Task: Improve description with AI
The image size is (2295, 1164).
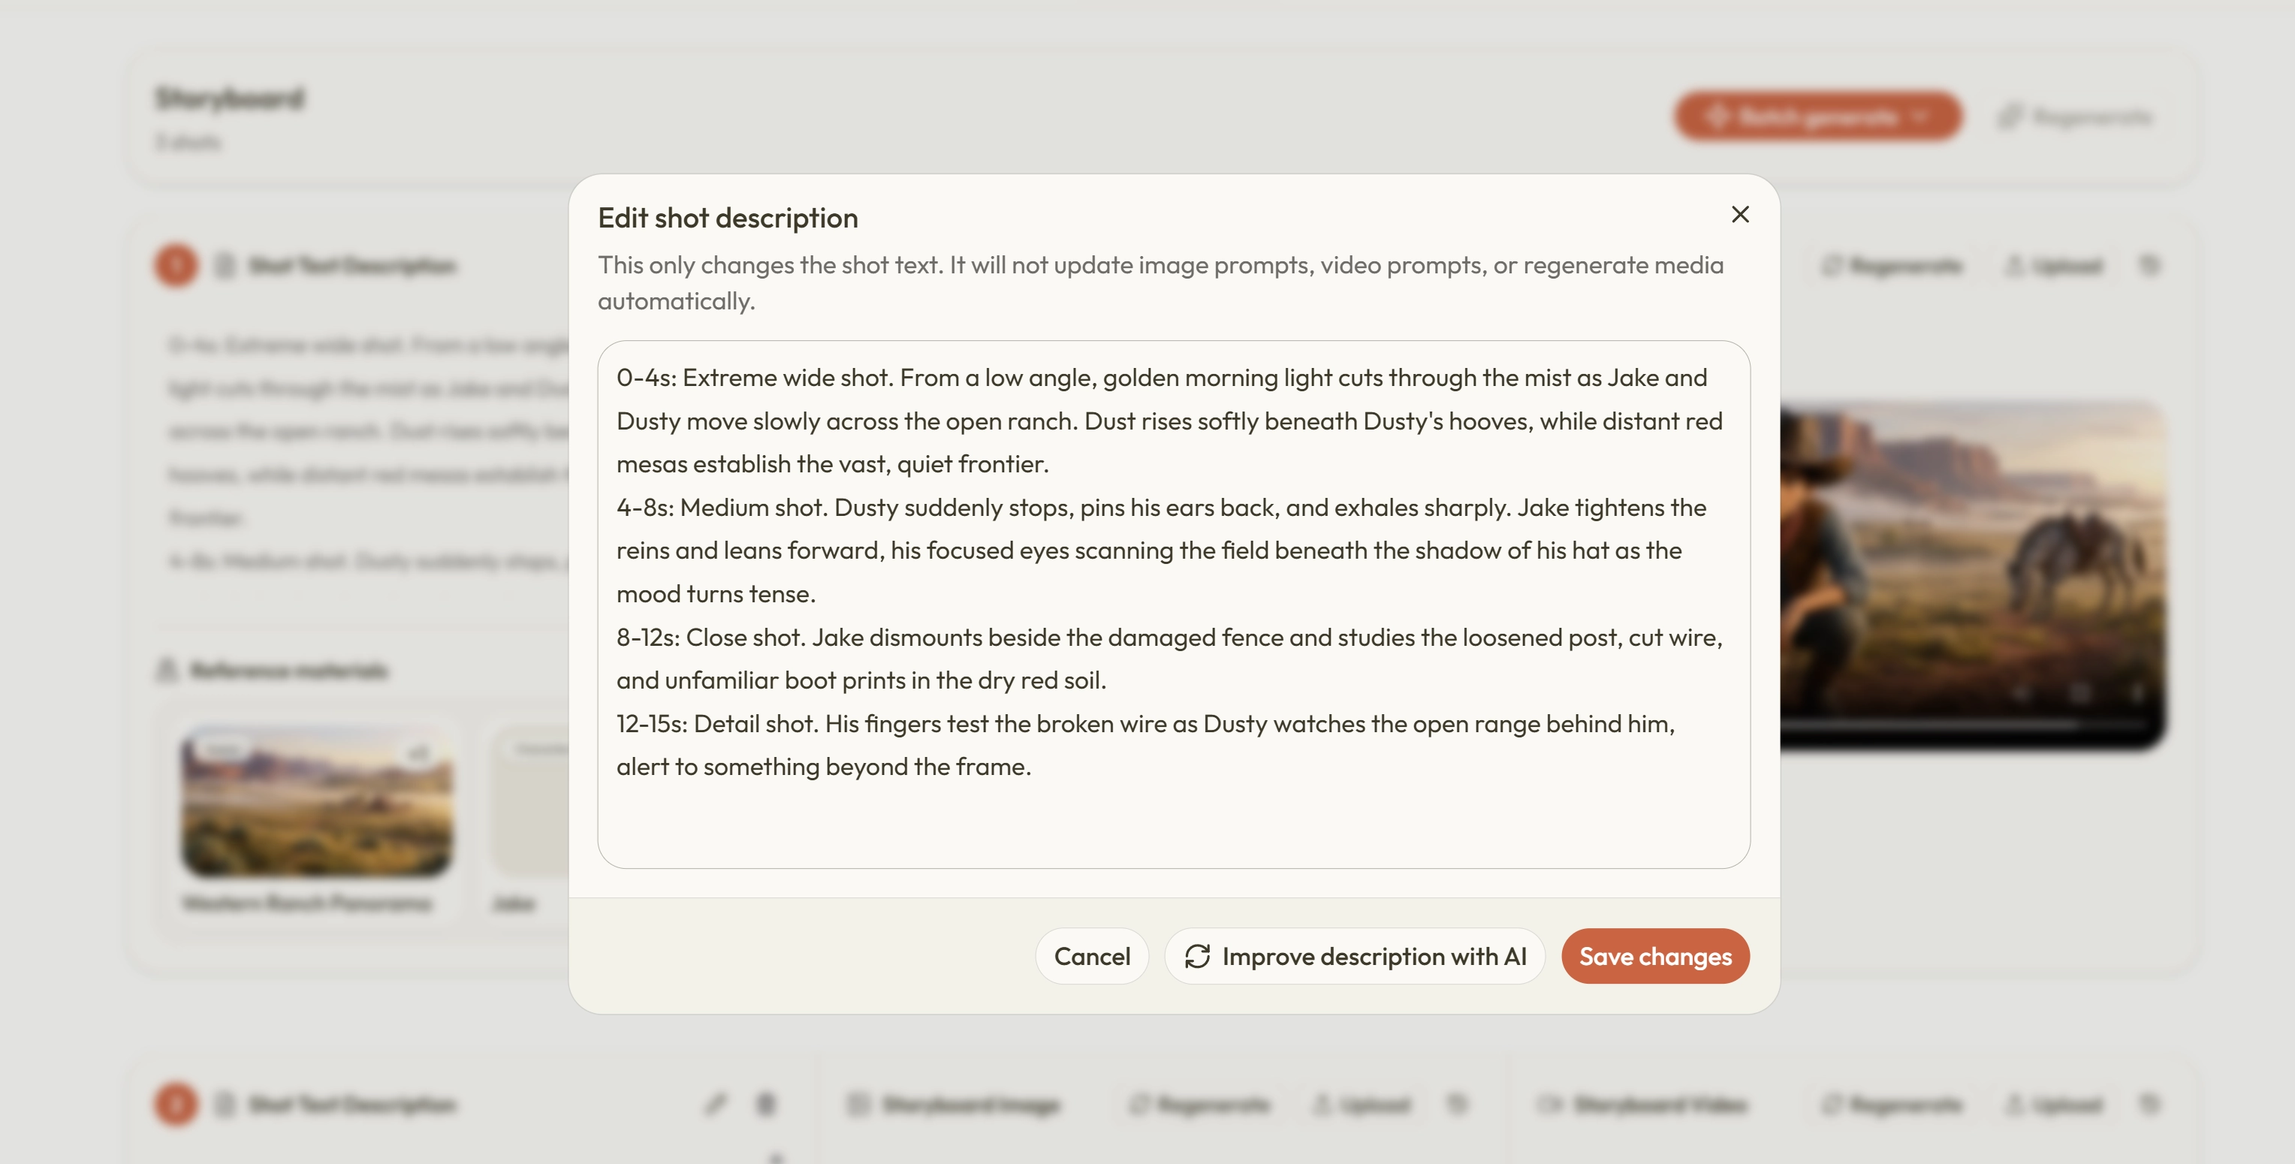Action: [x=1353, y=957]
